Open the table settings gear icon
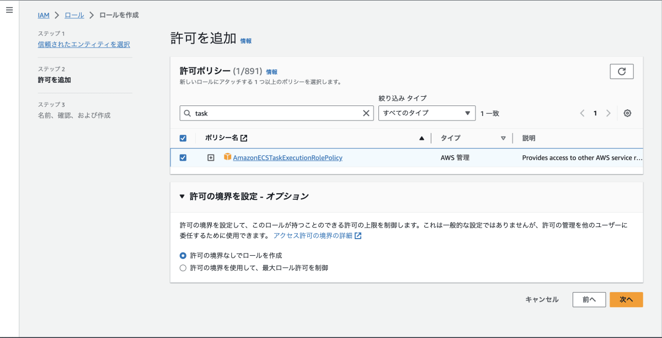 tap(627, 113)
